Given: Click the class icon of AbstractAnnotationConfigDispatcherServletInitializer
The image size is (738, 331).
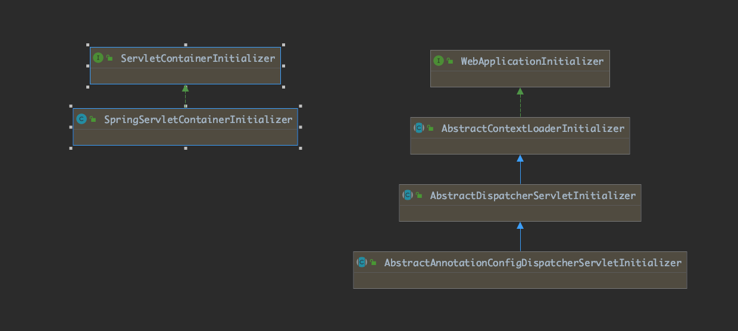Looking at the screenshot, I should click(362, 262).
